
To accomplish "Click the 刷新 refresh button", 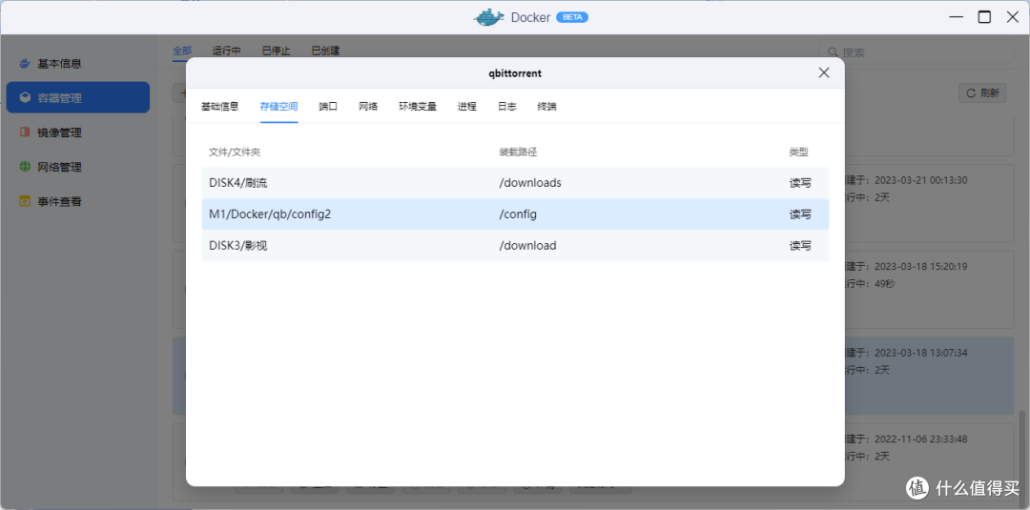I will tap(982, 93).
